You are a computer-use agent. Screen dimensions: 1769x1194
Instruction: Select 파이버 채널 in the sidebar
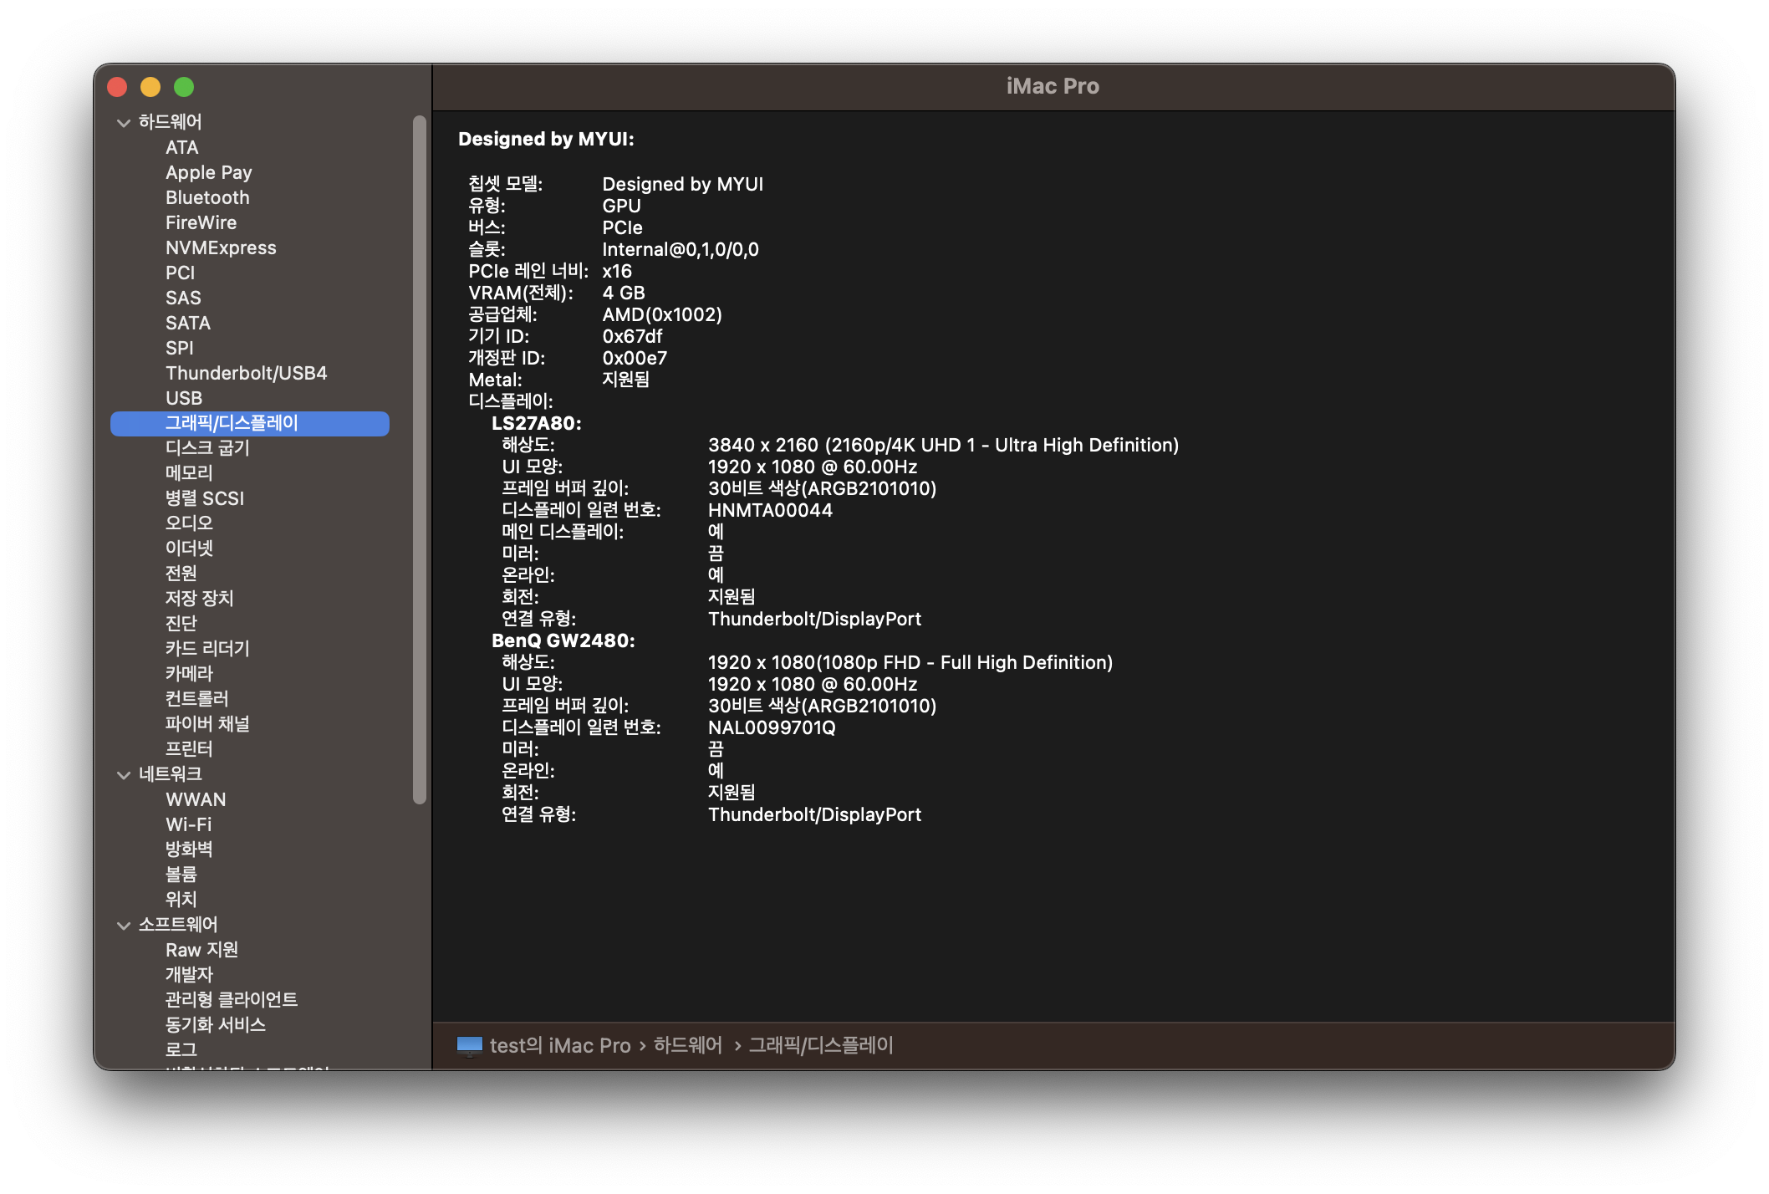pos(207,724)
